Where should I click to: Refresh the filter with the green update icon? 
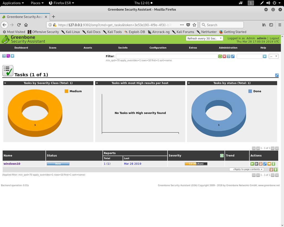[220, 56]
